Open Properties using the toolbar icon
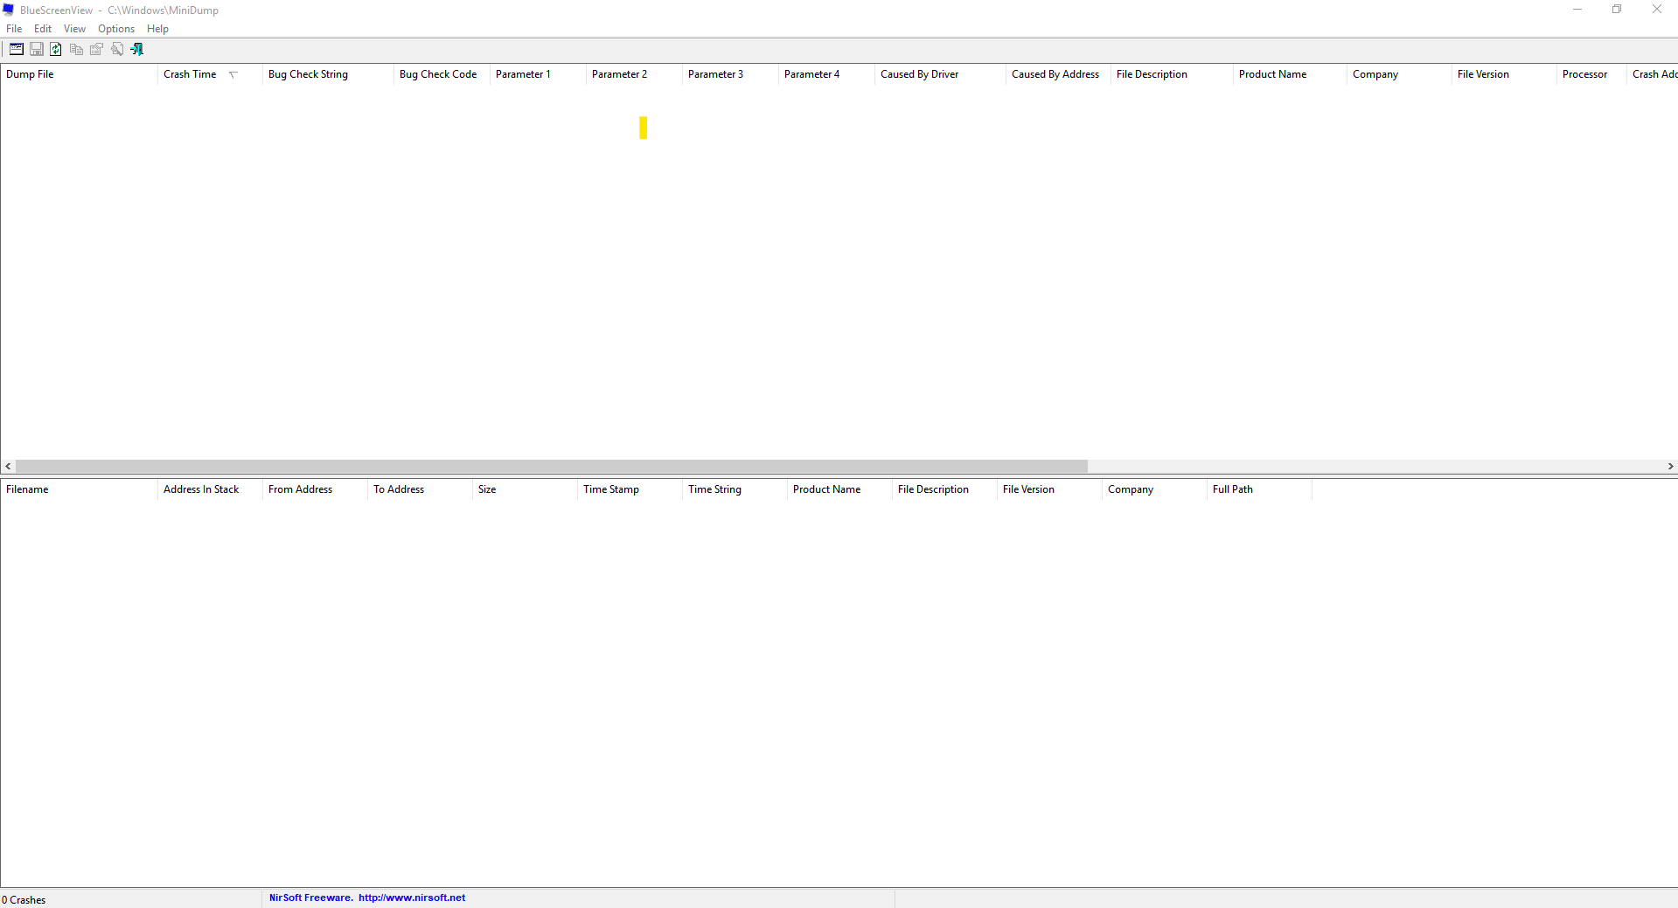Image resolution: width=1678 pixels, height=908 pixels. coord(96,50)
